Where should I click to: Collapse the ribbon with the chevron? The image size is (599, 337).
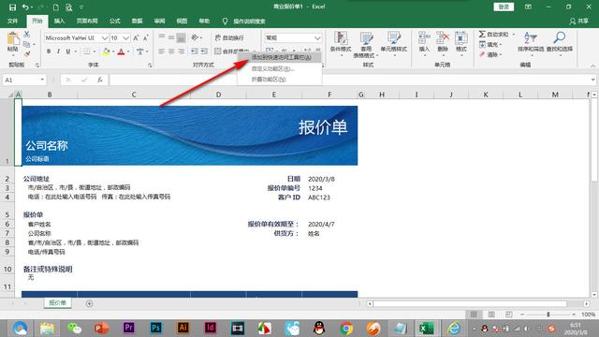point(592,66)
